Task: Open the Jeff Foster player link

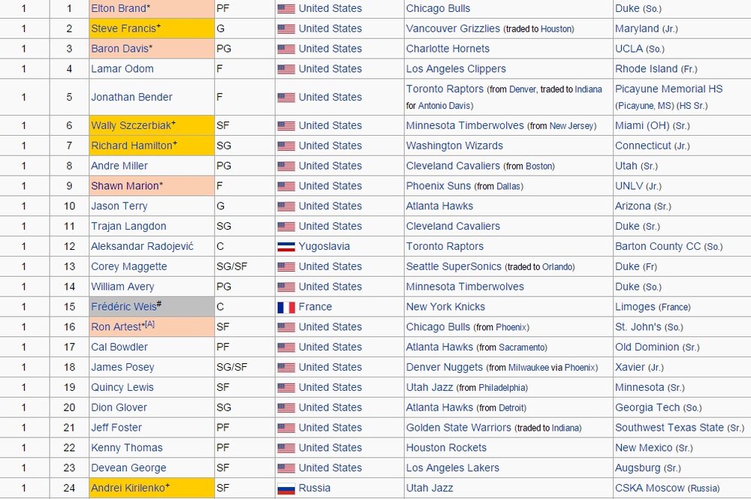Action: click(116, 427)
